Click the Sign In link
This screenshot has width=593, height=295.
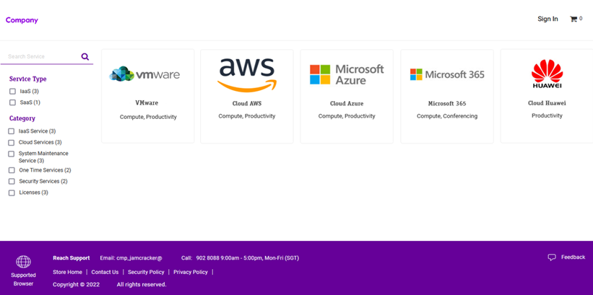547,19
